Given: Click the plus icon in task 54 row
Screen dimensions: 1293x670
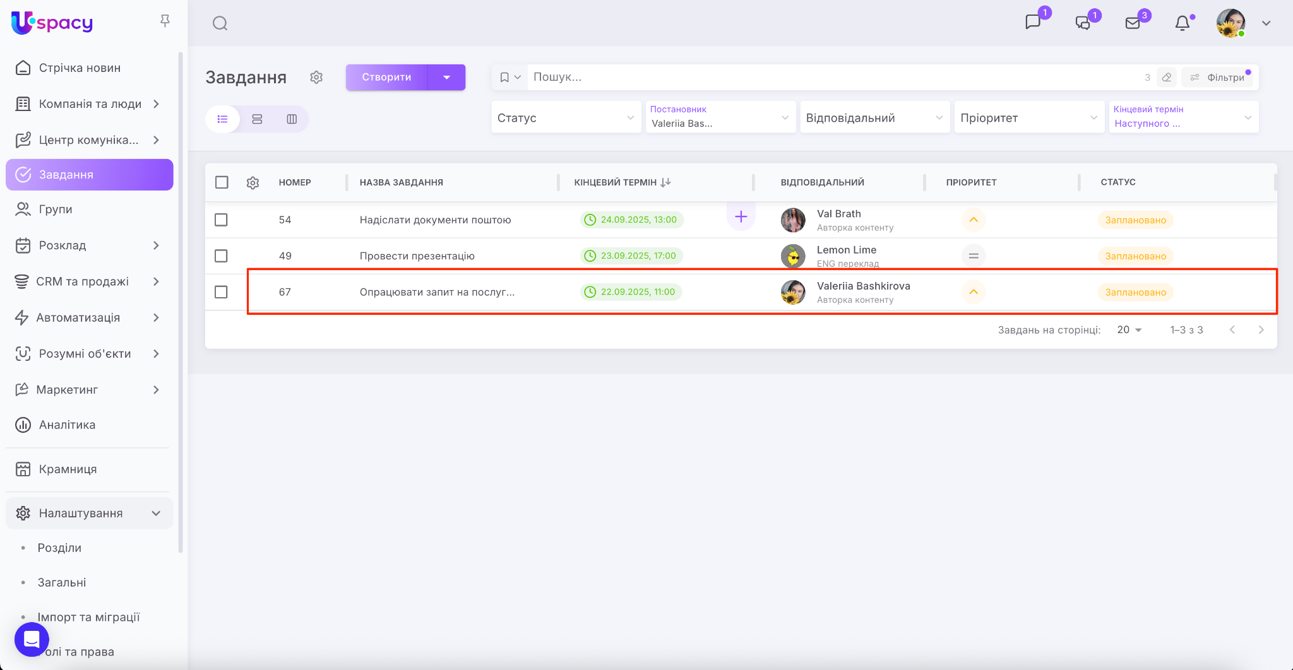Looking at the screenshot, I should [x=741, y=217].
